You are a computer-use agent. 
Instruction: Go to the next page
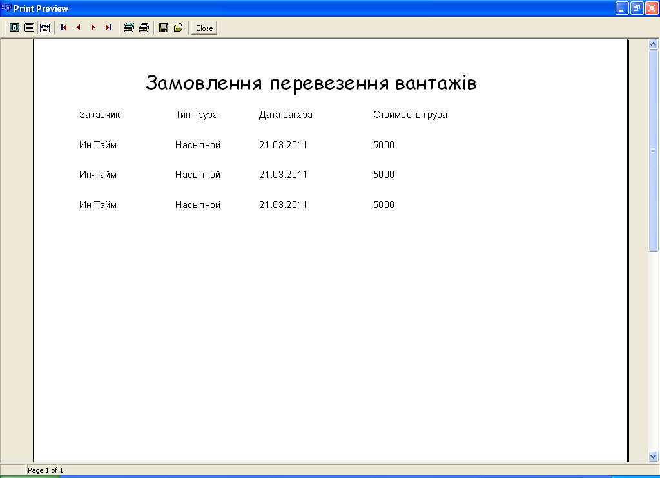click(93, 28)
